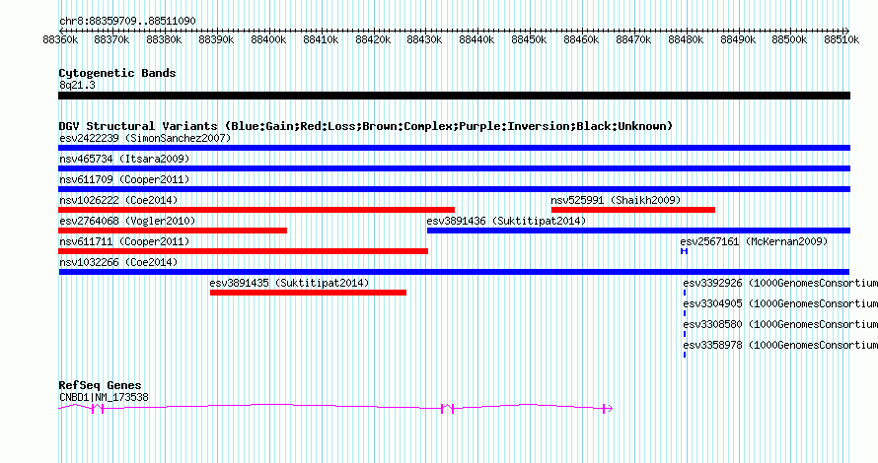This screenshot has width=878, height=463.
Task: Click the nsv525991 (Shaikh2009) label
Action: [x=616, y=200]
